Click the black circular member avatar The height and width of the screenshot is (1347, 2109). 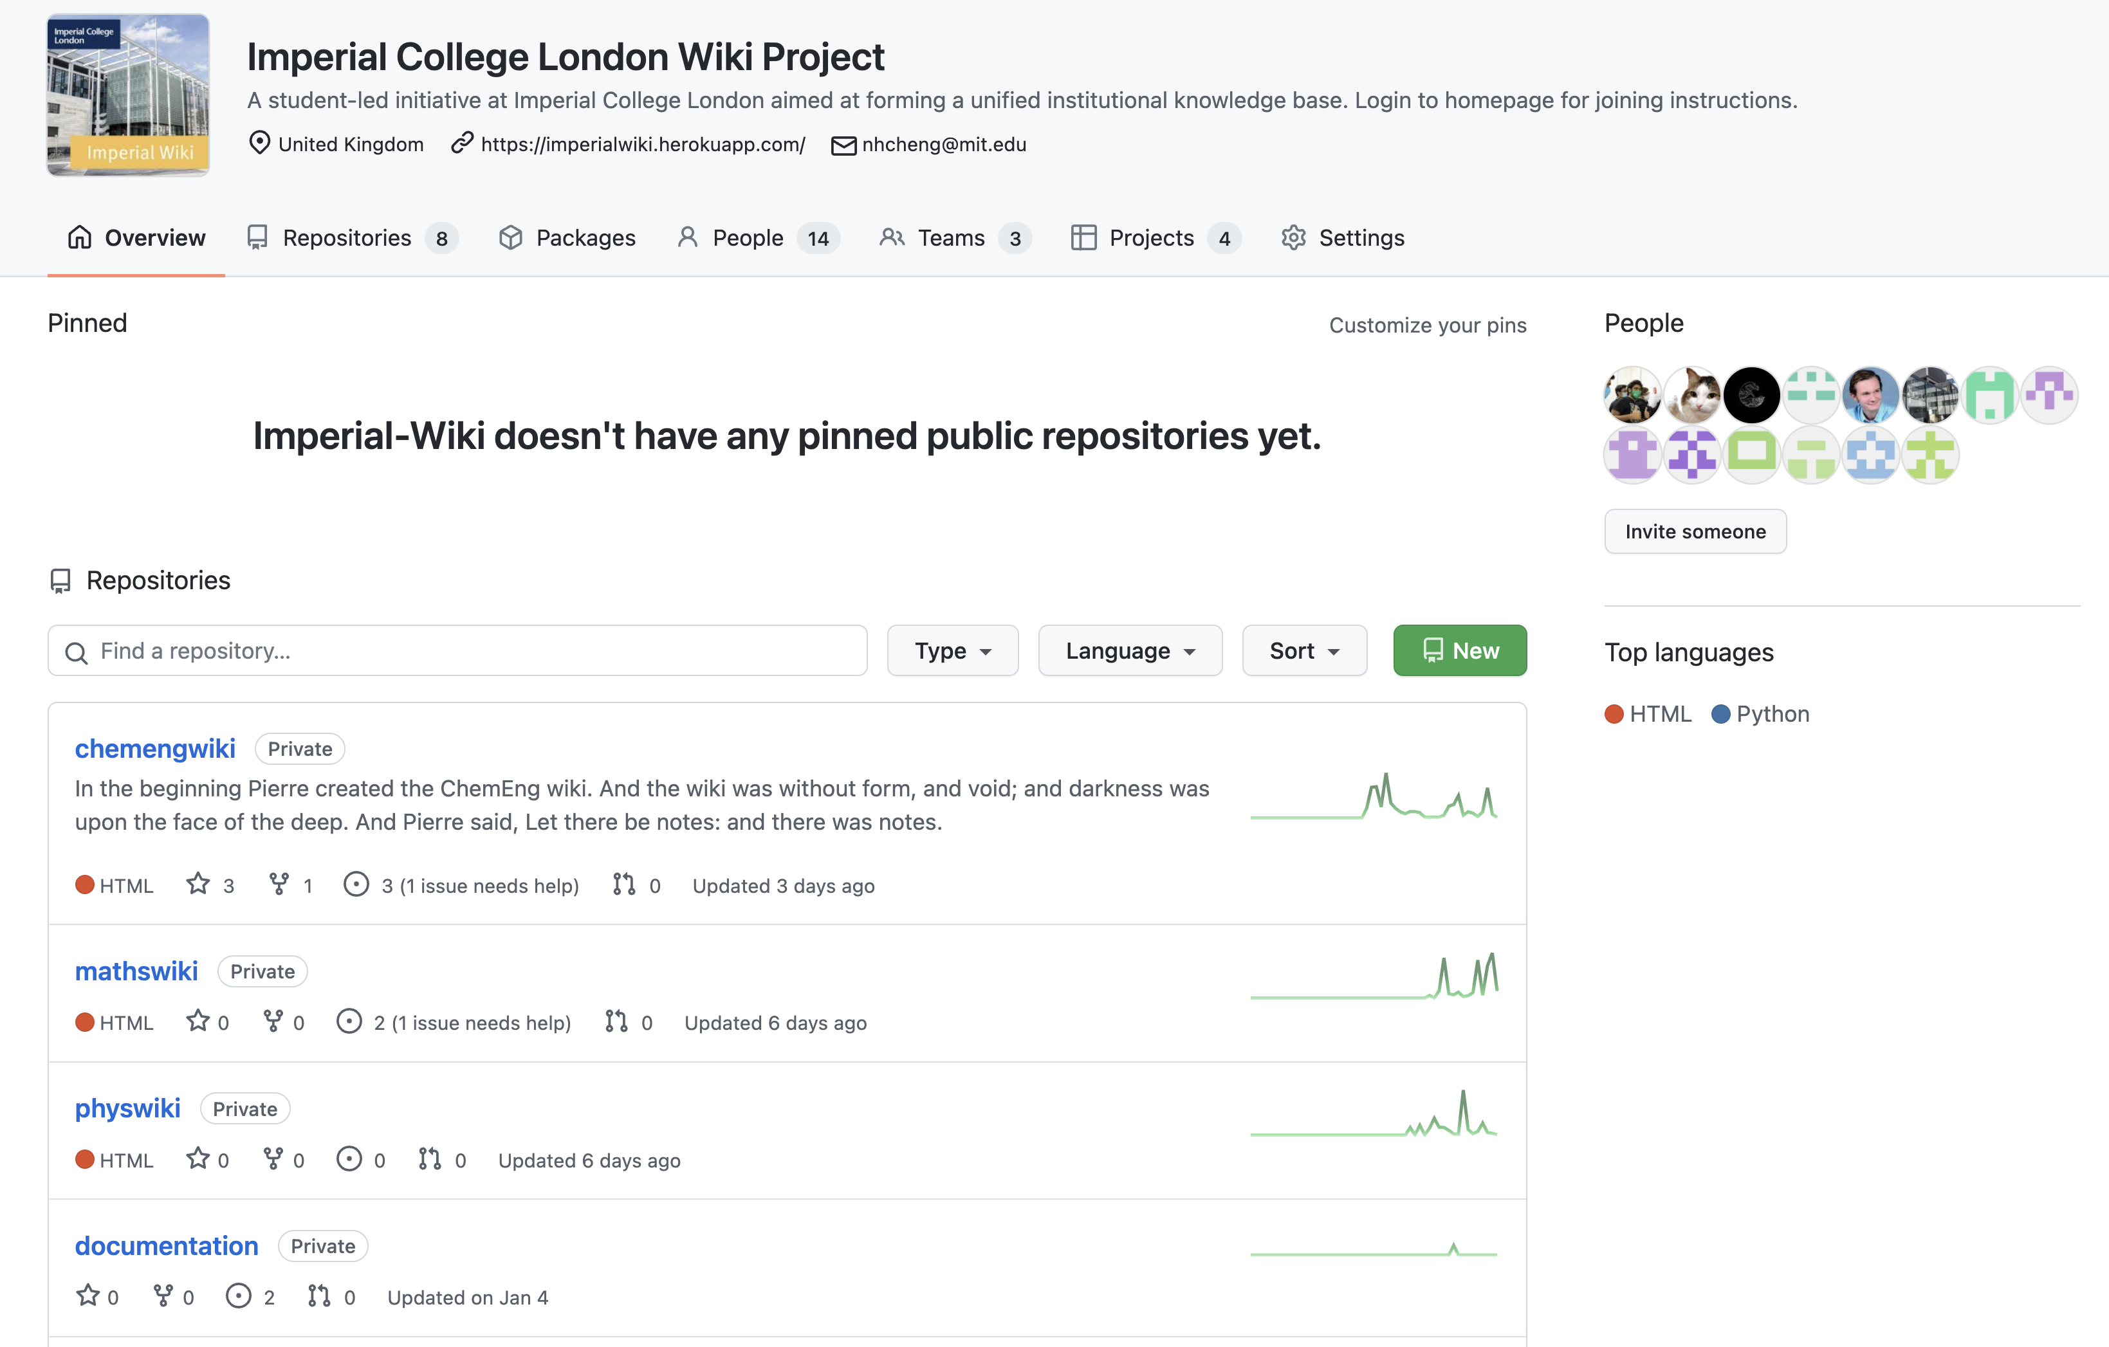click(x=1752, y=395)
